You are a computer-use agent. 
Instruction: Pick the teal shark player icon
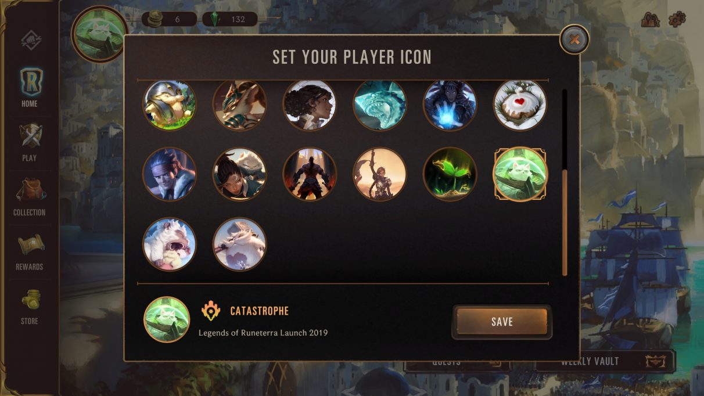click(x=380, y=105)
